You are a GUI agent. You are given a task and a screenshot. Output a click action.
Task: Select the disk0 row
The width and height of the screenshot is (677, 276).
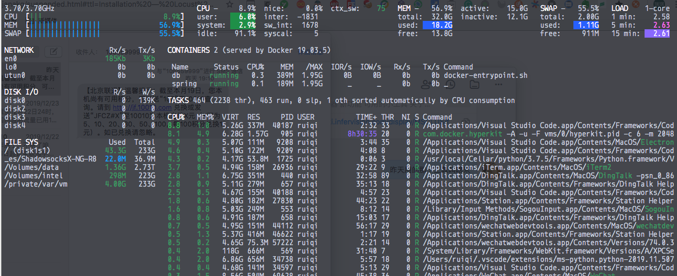[80, 100]
